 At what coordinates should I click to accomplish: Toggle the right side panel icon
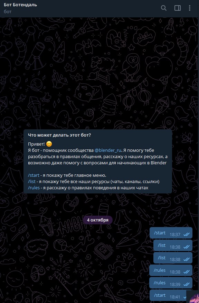pyautogui.click(x=178, y=8)
